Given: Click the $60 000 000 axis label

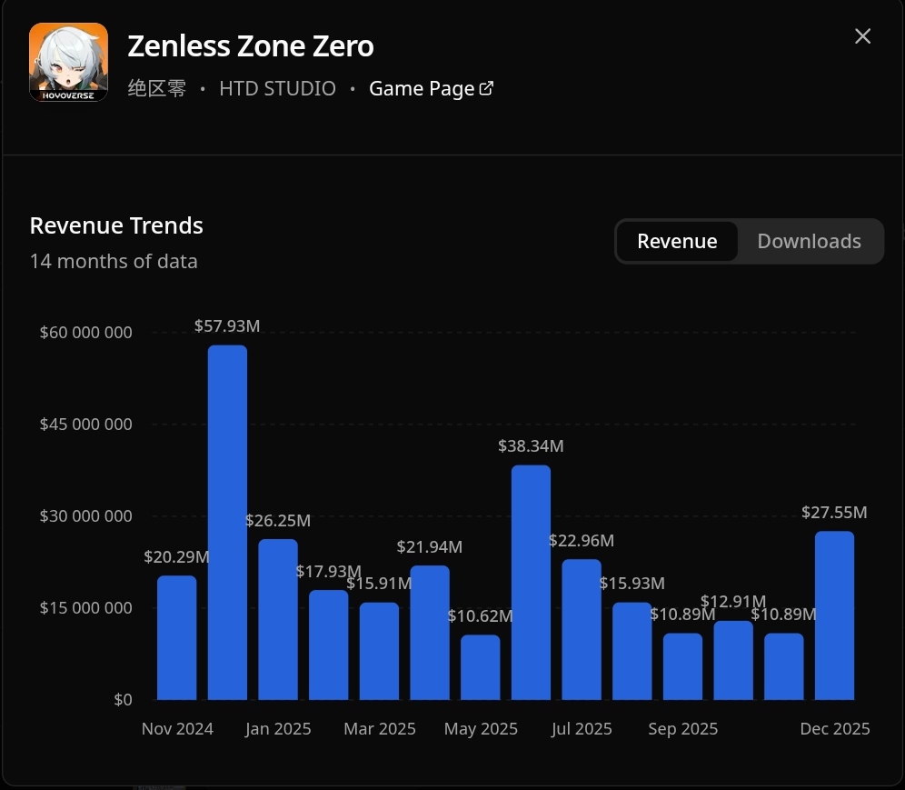Looking at the screenshot, I should (x=86, y=332).
